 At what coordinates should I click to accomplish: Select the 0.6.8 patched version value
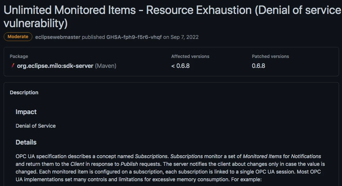coord(259,66)
